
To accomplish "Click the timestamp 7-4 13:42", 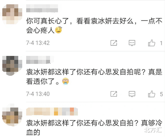I will tap(38, 43).
